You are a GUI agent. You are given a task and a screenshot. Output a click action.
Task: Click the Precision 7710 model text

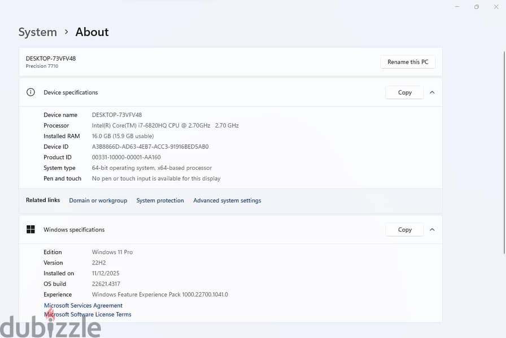click(42, 66)
